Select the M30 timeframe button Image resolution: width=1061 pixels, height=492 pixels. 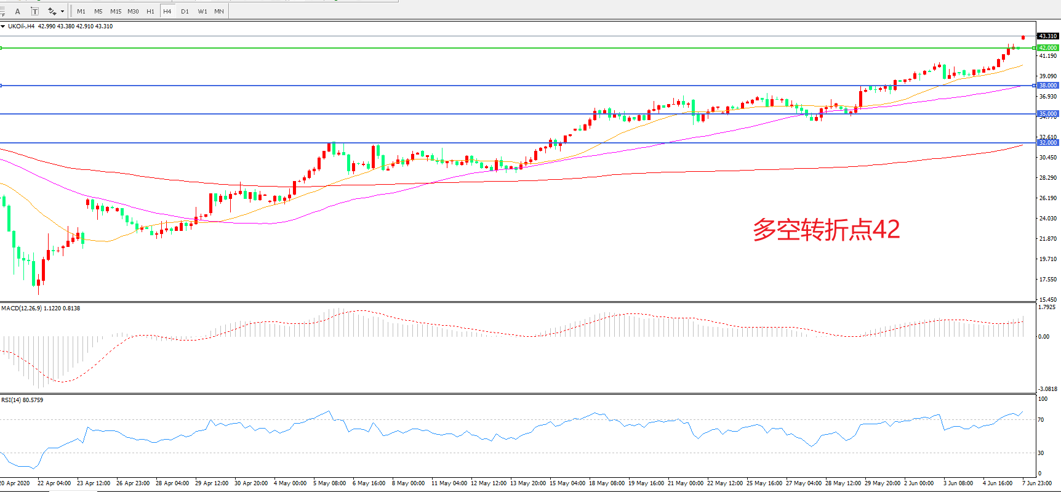[133, 11]
